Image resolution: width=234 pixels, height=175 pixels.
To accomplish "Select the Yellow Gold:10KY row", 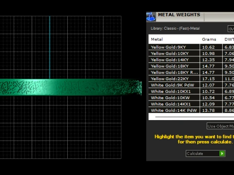I will 191,53.
